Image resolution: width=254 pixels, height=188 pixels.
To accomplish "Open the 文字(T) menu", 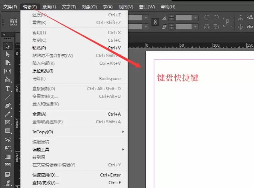I will pos(69,7).
